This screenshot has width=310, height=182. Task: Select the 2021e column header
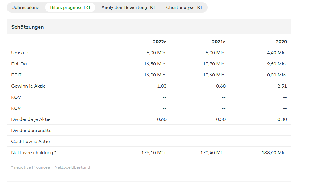[x=219, y=42]
